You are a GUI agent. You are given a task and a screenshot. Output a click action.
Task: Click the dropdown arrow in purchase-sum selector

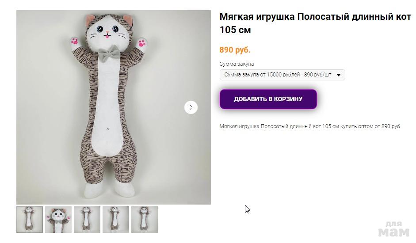339,75
